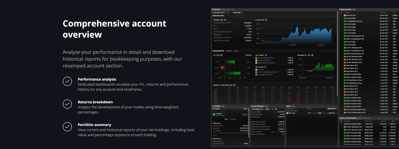Click the info icon in Account Summary toolbar
This screenshot has height=149, width=399.
coord(273,109)
